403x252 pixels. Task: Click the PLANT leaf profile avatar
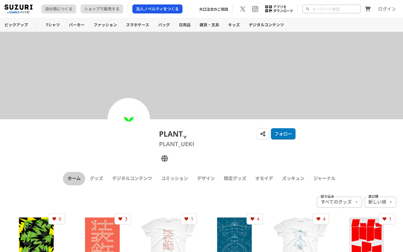click(x=129, y=114)
